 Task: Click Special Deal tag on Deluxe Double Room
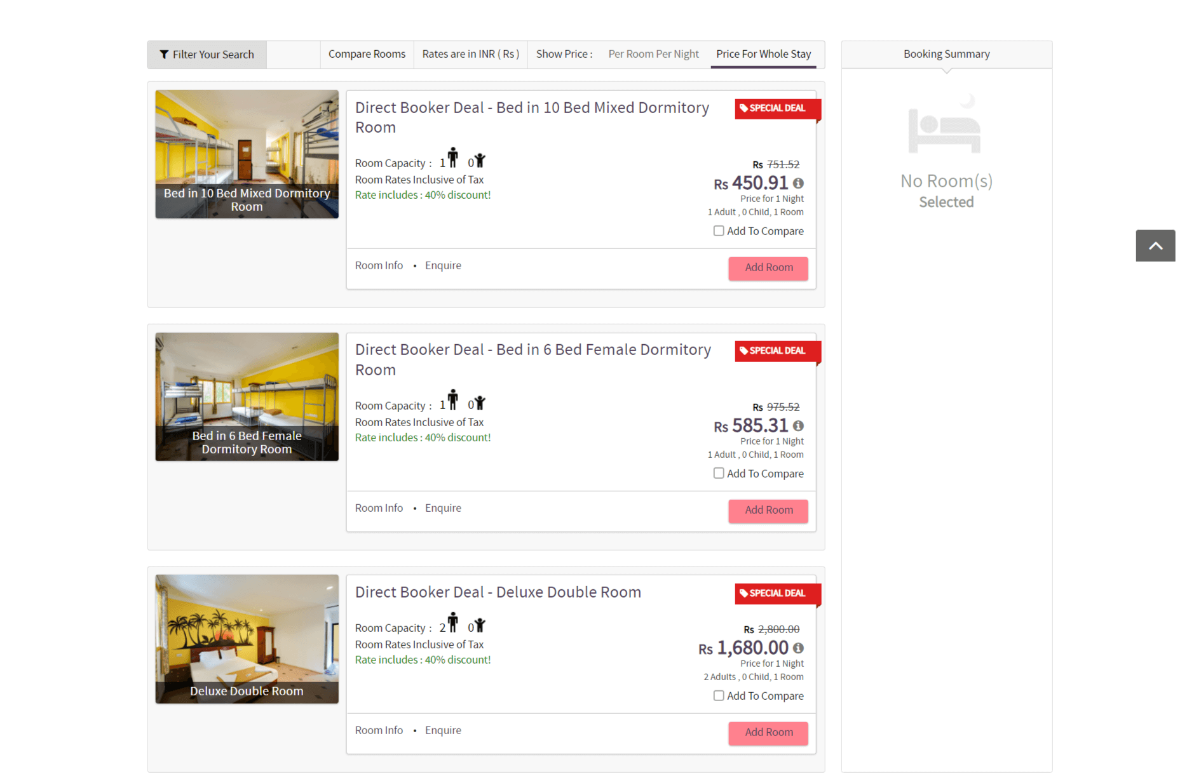pos(778,594)
